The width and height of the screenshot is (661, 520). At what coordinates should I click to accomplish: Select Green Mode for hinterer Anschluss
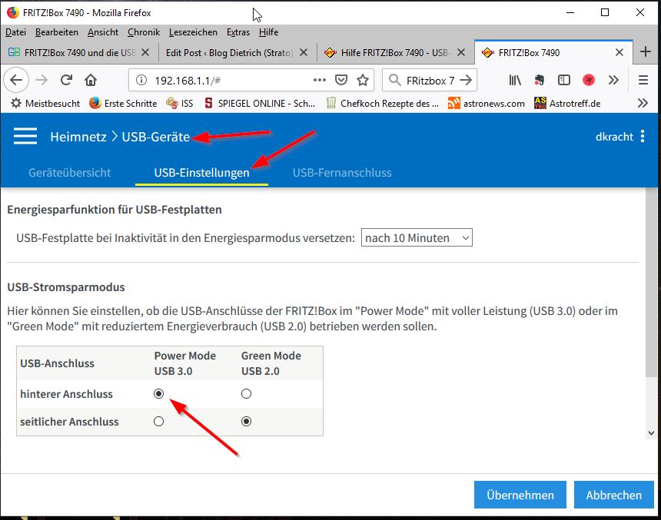coord(246,394)
